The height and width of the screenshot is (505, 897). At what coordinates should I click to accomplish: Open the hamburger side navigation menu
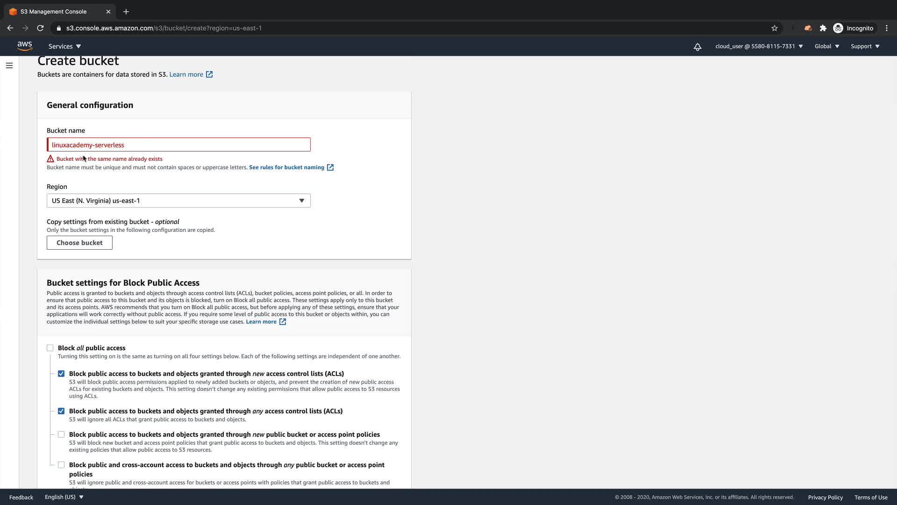[9, 65]
